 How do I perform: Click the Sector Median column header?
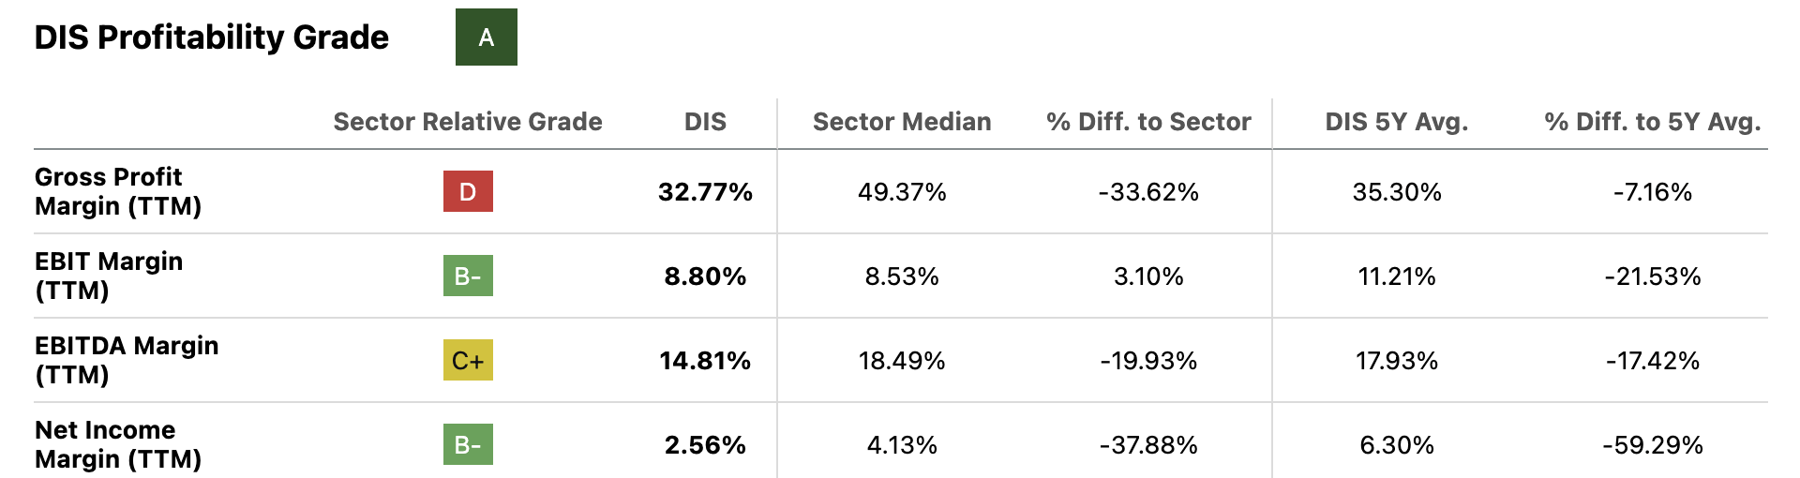(902, 122)
